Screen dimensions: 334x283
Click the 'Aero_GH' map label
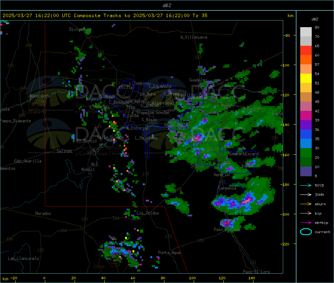point(222,175)
